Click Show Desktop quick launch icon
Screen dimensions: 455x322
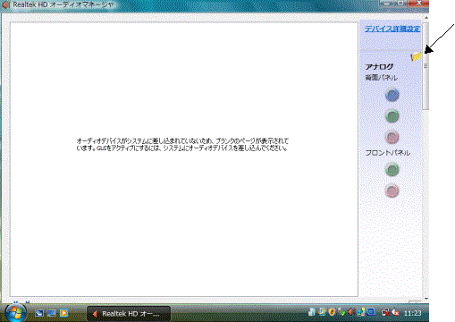pos(39,313)
